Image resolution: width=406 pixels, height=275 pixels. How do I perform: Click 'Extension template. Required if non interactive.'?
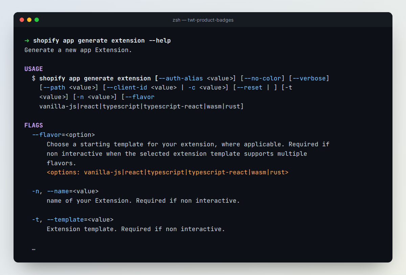coord(136,229)
